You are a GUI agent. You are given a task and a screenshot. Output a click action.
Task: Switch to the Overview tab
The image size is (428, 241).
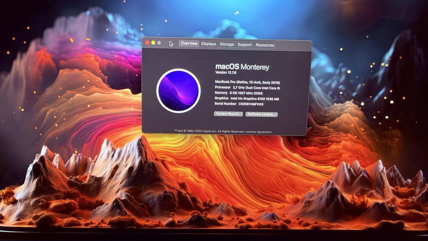point(189,43)
